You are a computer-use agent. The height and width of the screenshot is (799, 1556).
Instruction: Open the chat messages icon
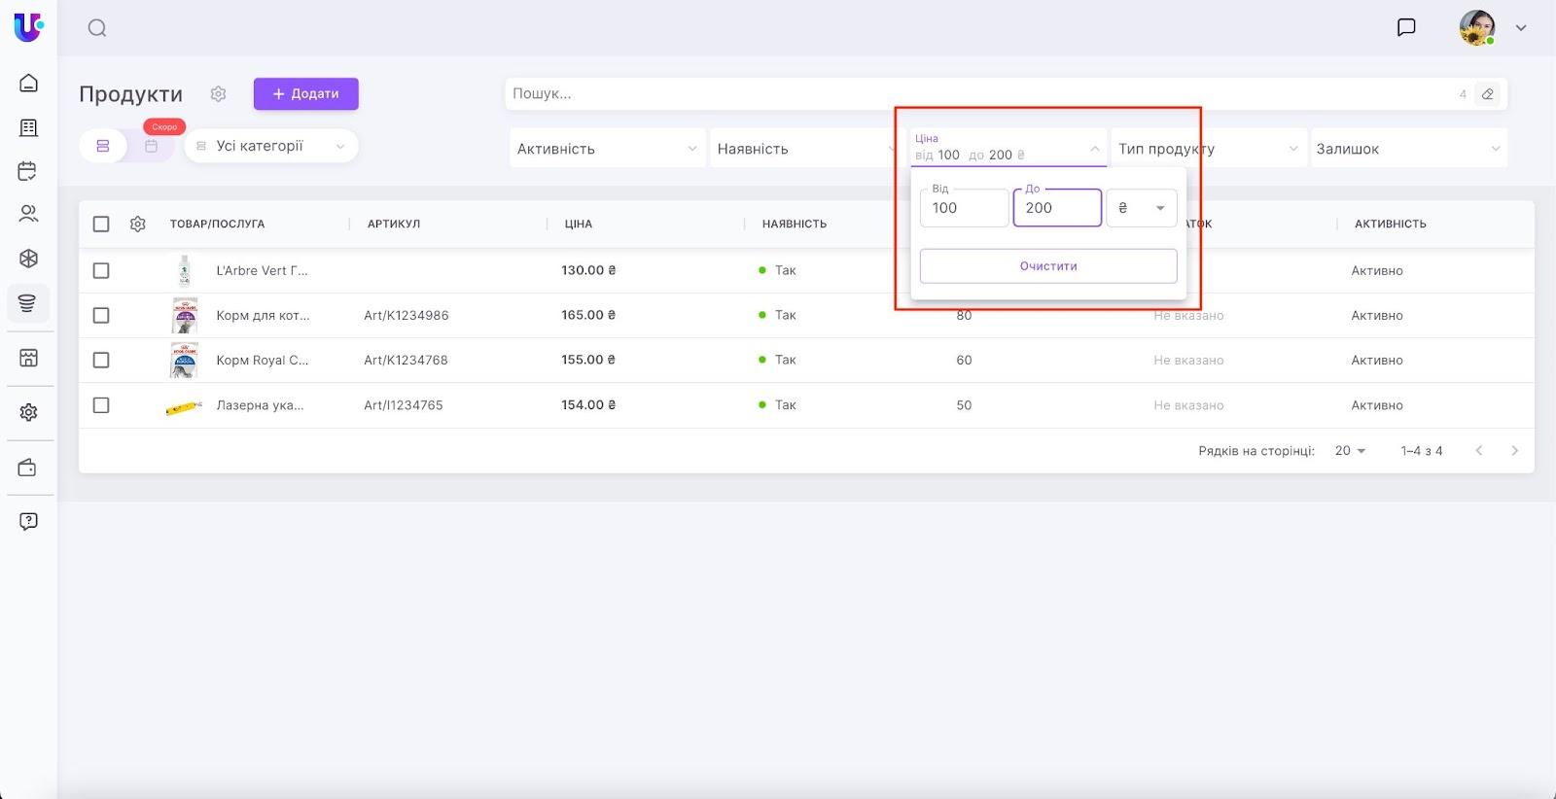click(1405, 27)
